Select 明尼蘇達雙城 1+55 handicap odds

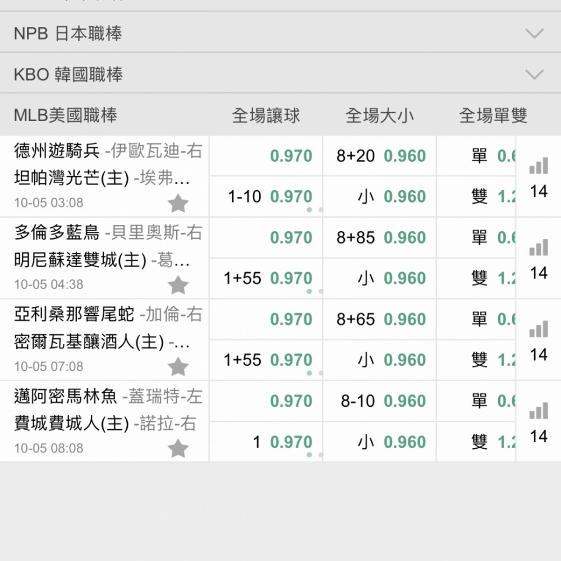point(266,278)
